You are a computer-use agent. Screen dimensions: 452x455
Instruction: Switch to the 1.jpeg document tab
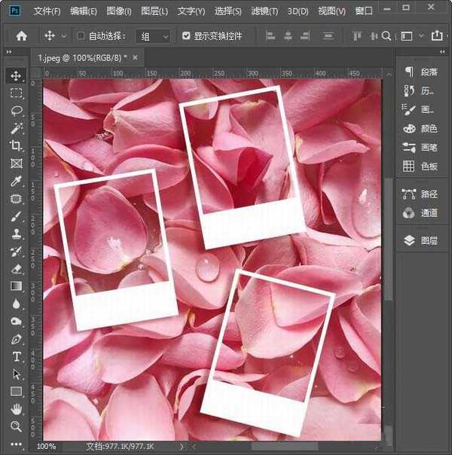click(83, 57)
